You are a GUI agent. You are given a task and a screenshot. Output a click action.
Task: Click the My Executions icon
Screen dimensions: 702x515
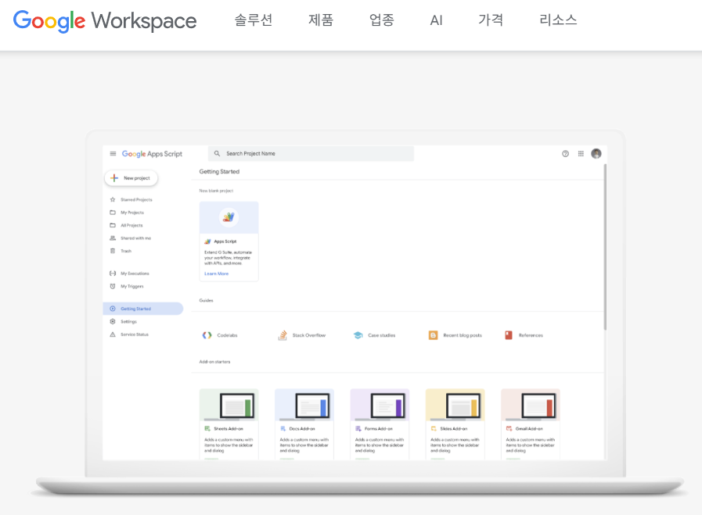113,274
